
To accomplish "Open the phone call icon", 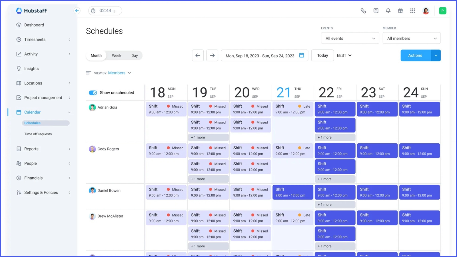I will (x=363, y=11).
